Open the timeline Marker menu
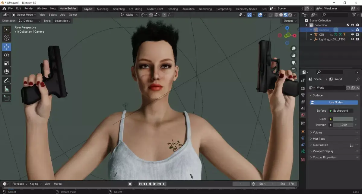 [58, 184]
